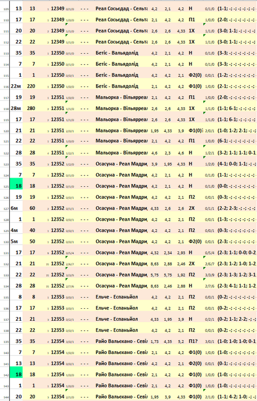
Task: Select the scores cell (1-1; 4-2; 1-0;
Action: [237, 396]
